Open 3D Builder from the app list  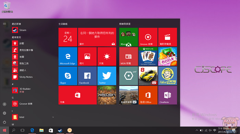[x=33, y=90]
